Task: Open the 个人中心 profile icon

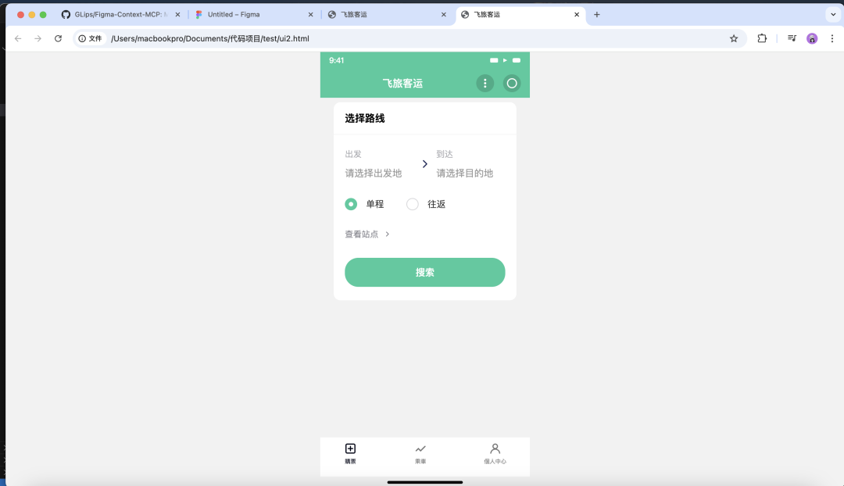Action: click(x=495, y=448)
